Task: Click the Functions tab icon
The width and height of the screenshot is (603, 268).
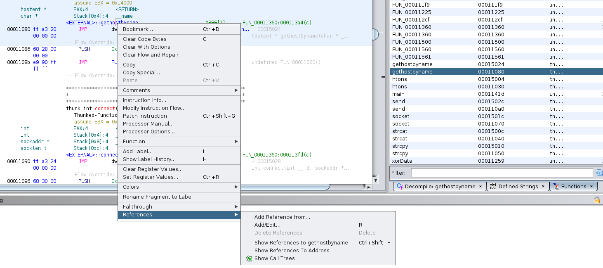Action: tap(556, 186)
